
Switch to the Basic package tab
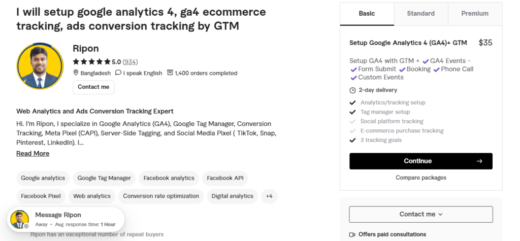(367, 14)
